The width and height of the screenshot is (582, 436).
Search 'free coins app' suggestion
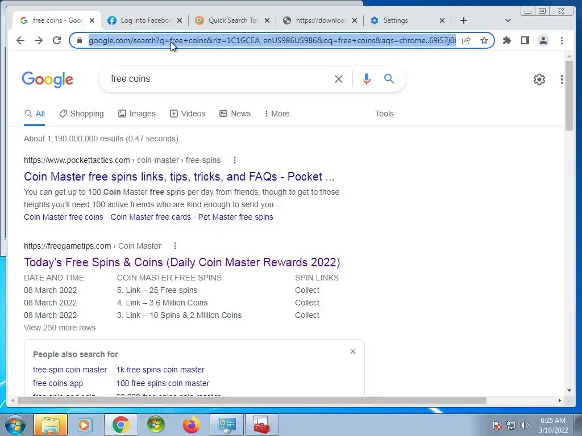pos(58,383)
